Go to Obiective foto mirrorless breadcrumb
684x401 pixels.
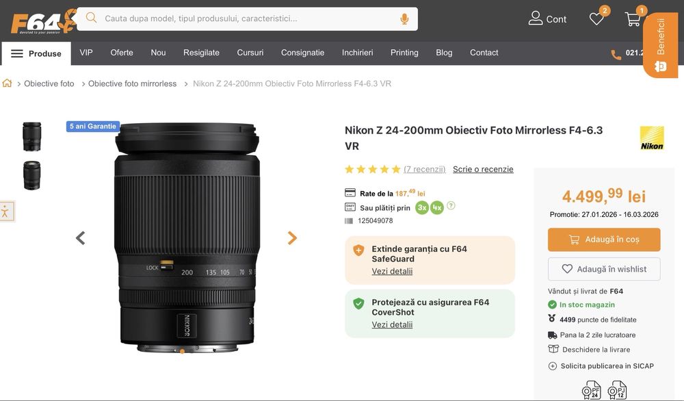point(132,83)
